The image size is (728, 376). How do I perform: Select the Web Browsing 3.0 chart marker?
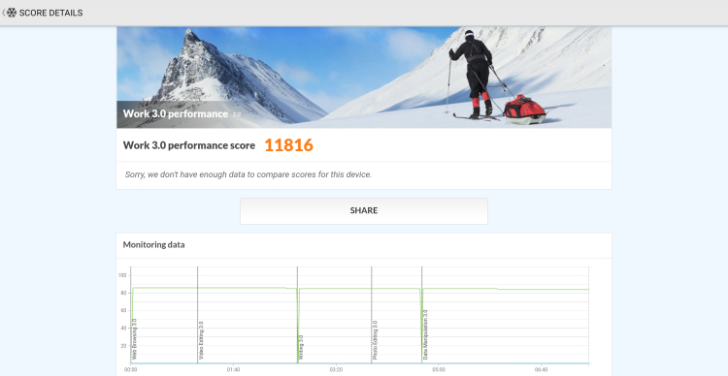coord(134,339)
